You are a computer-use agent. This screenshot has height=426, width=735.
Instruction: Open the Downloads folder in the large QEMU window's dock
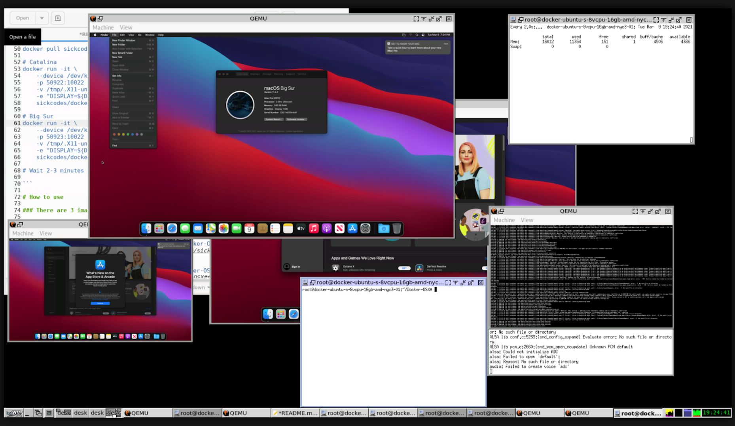pos(384,228)
